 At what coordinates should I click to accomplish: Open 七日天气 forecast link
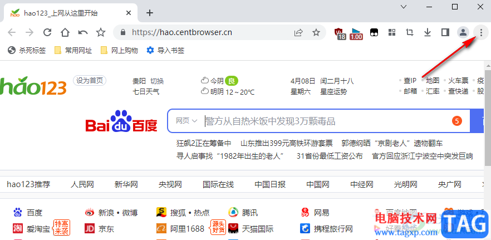click(146, 92)
